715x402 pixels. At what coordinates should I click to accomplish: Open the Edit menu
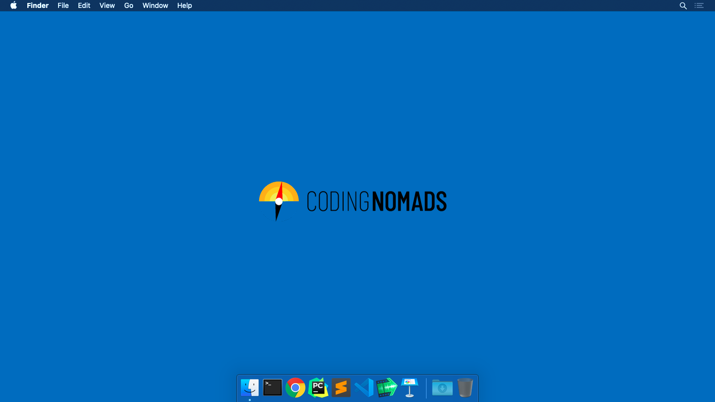[84, 5]
